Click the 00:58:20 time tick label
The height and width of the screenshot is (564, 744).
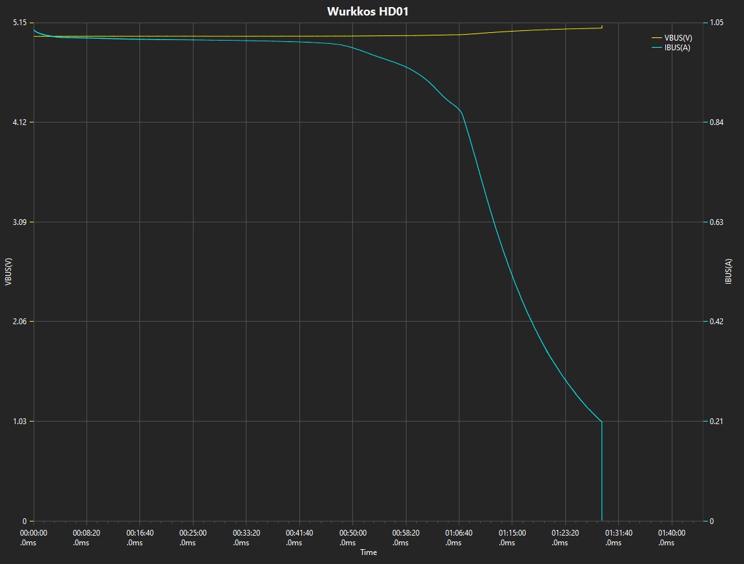pos(406,538)
